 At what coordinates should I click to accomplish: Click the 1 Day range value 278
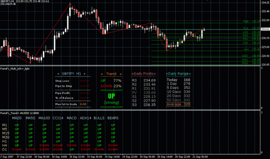click(x=187, y=84)
